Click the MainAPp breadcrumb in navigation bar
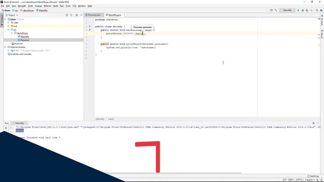 42,10
